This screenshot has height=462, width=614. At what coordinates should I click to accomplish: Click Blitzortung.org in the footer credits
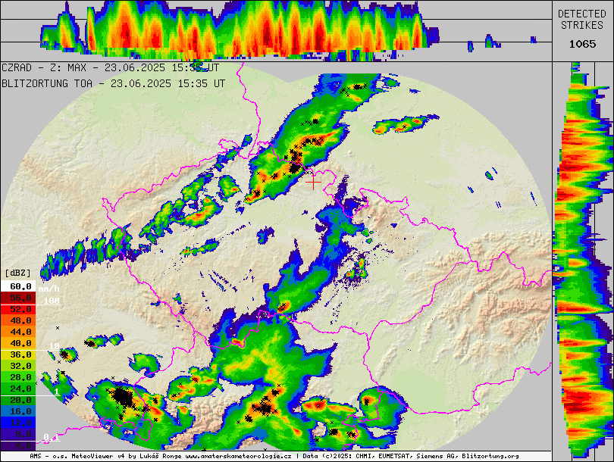(x=490, y=456)
